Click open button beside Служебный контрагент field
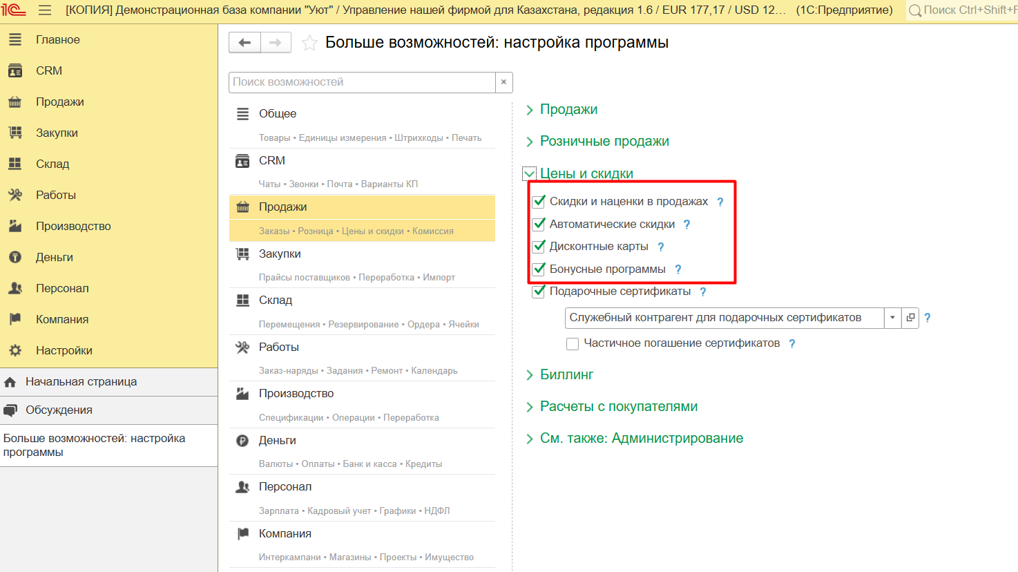Viewport: 1018px width, 572px height. (x=910, y=318)
